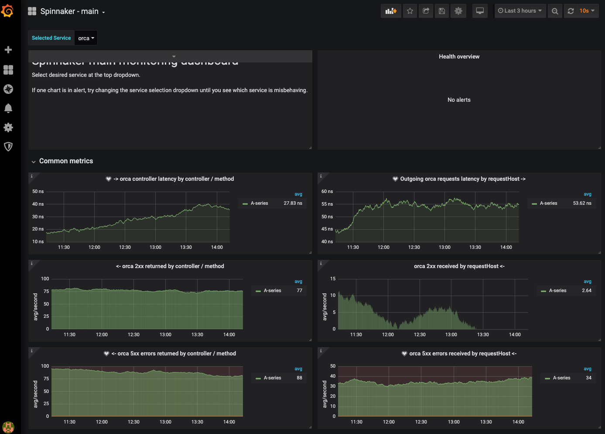Open Health overview panel title menu
Image resolution: width=605 pixels, height=434 pixels.
tap(459, 57)
